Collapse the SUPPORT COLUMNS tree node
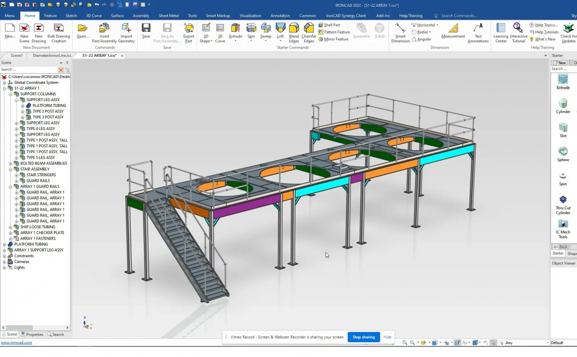 pos(11,94)
